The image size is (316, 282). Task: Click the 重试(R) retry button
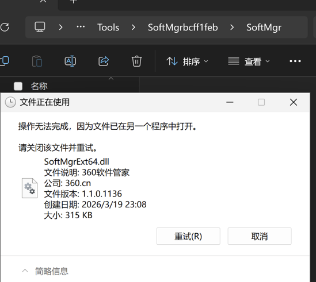tap(188, 236)
